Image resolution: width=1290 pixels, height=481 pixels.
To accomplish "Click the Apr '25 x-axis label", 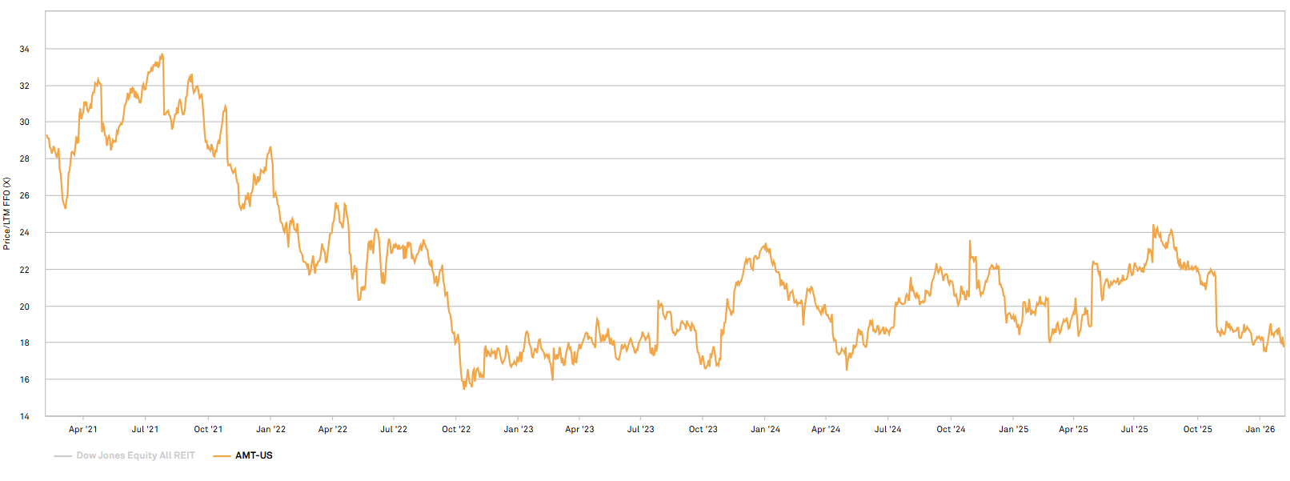I will tap(1073, 430).
